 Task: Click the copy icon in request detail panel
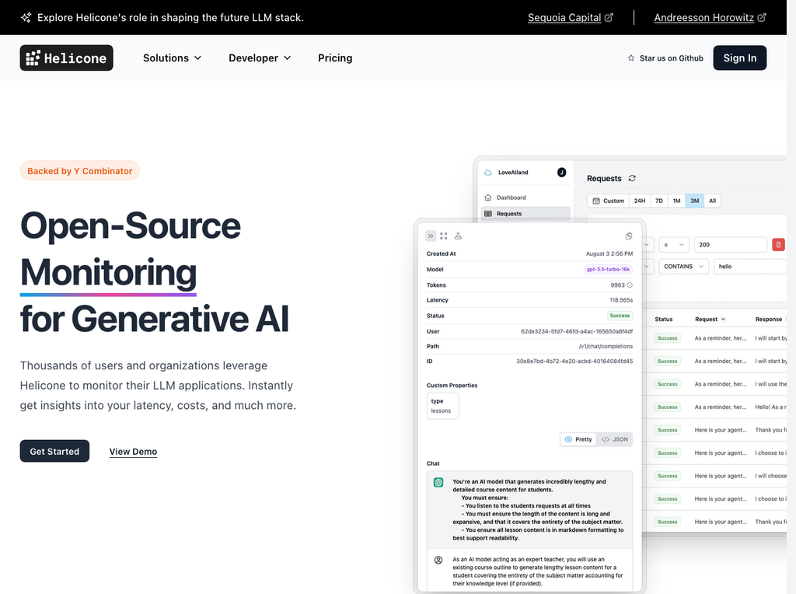click(629, 236)
